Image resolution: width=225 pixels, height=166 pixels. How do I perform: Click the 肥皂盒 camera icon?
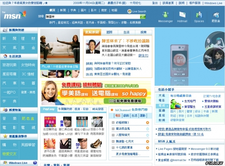coord(216,15)
